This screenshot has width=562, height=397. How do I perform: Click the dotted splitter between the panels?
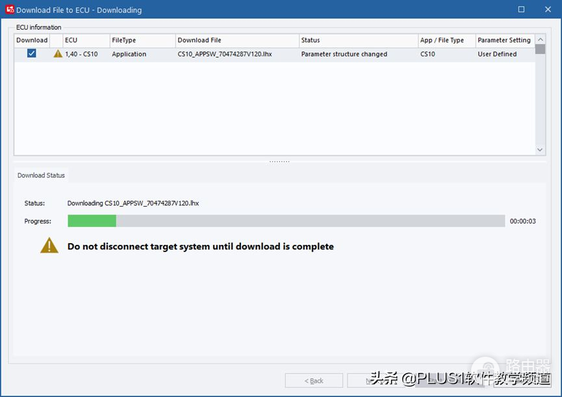click(x=279, y=161)
